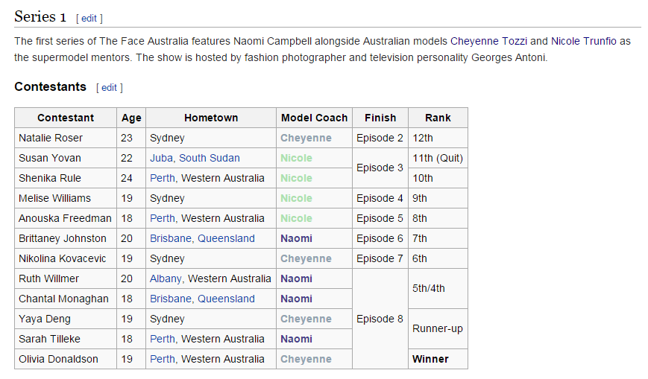Open Perth link in Sarah Tilleke row
This screenshot has width=648, height=379.
(163, 339)
